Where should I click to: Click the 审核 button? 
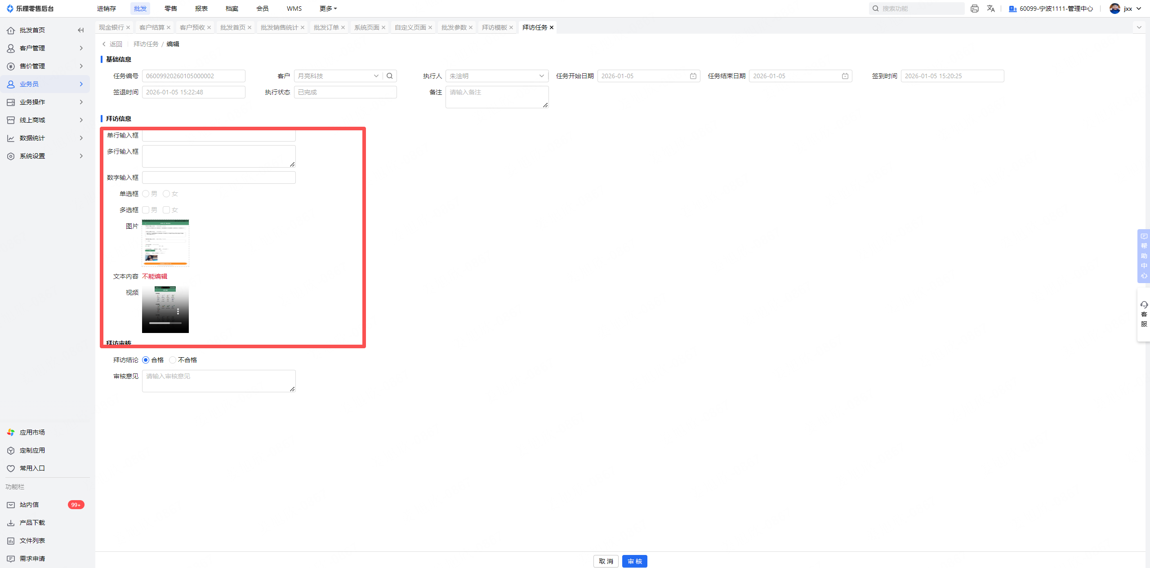coord(634,561)
